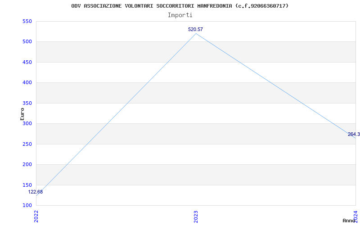Click the 2022 x-axis label
The width and height of the screenshot is (360, 225).
coord(36,216)
